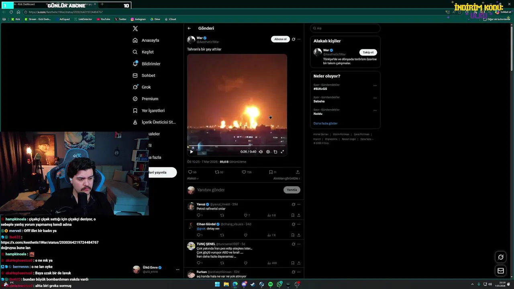This screenshot has width=514, height=289.
Task: Click the Yanıtla button
Action: tap(292, 190)
